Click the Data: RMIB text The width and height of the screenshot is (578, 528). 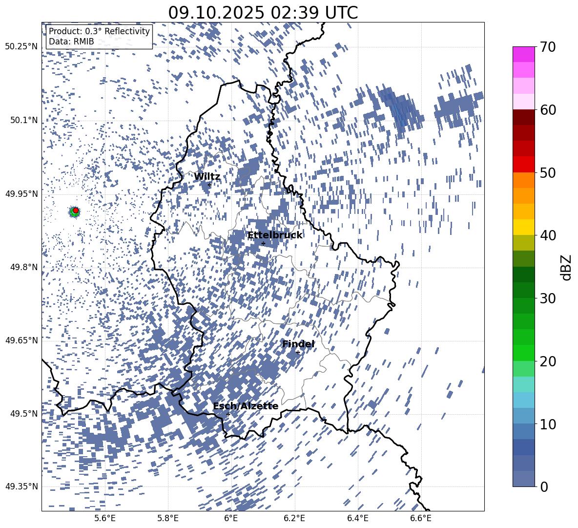click(71, 42)
